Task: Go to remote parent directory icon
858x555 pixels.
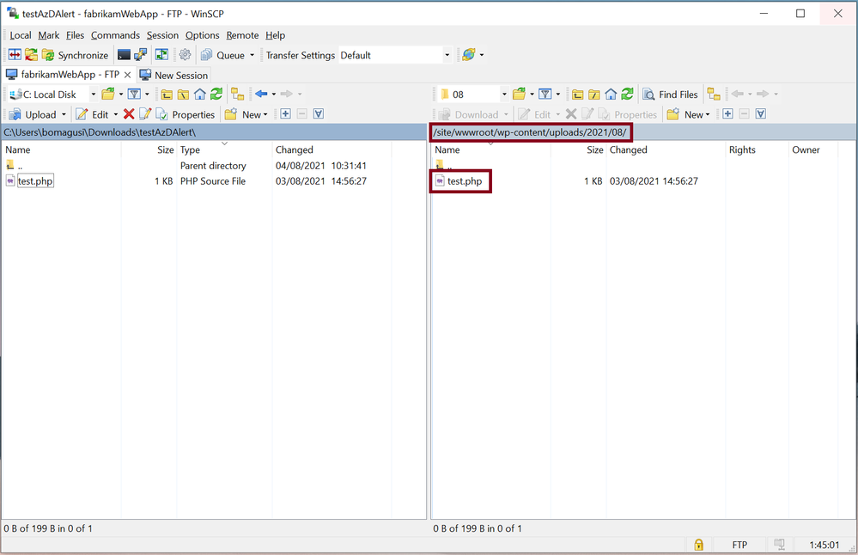Action: click(x=578, y=95)
